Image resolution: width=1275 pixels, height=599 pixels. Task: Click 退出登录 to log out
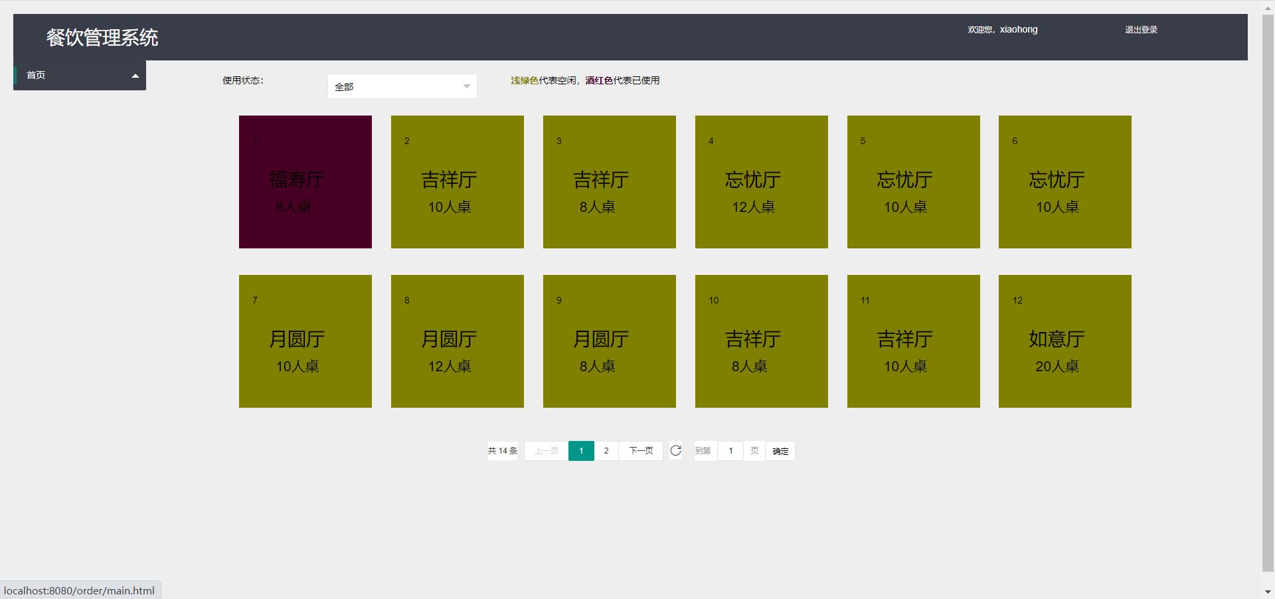1140,30
